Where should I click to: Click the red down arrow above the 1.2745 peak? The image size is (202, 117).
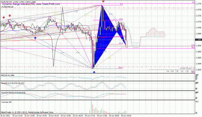click(103, 1)
